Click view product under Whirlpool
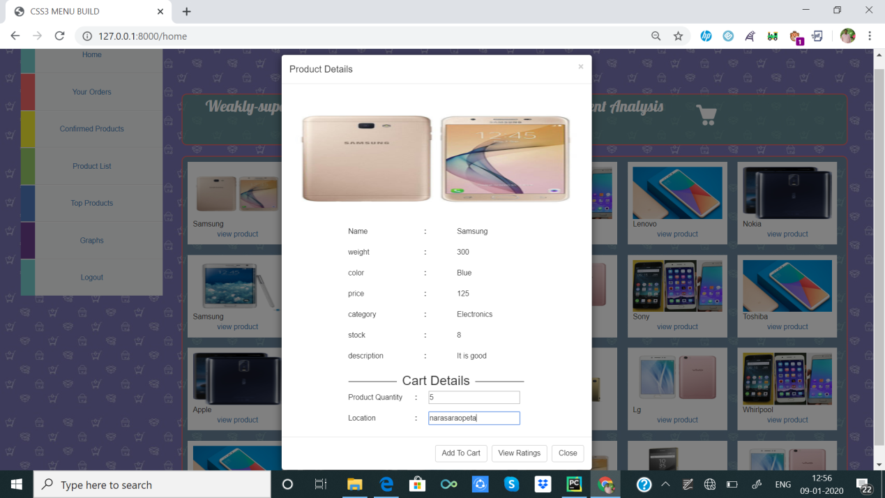Viewport: 885px width, 498px height. [x=787, y=420]
